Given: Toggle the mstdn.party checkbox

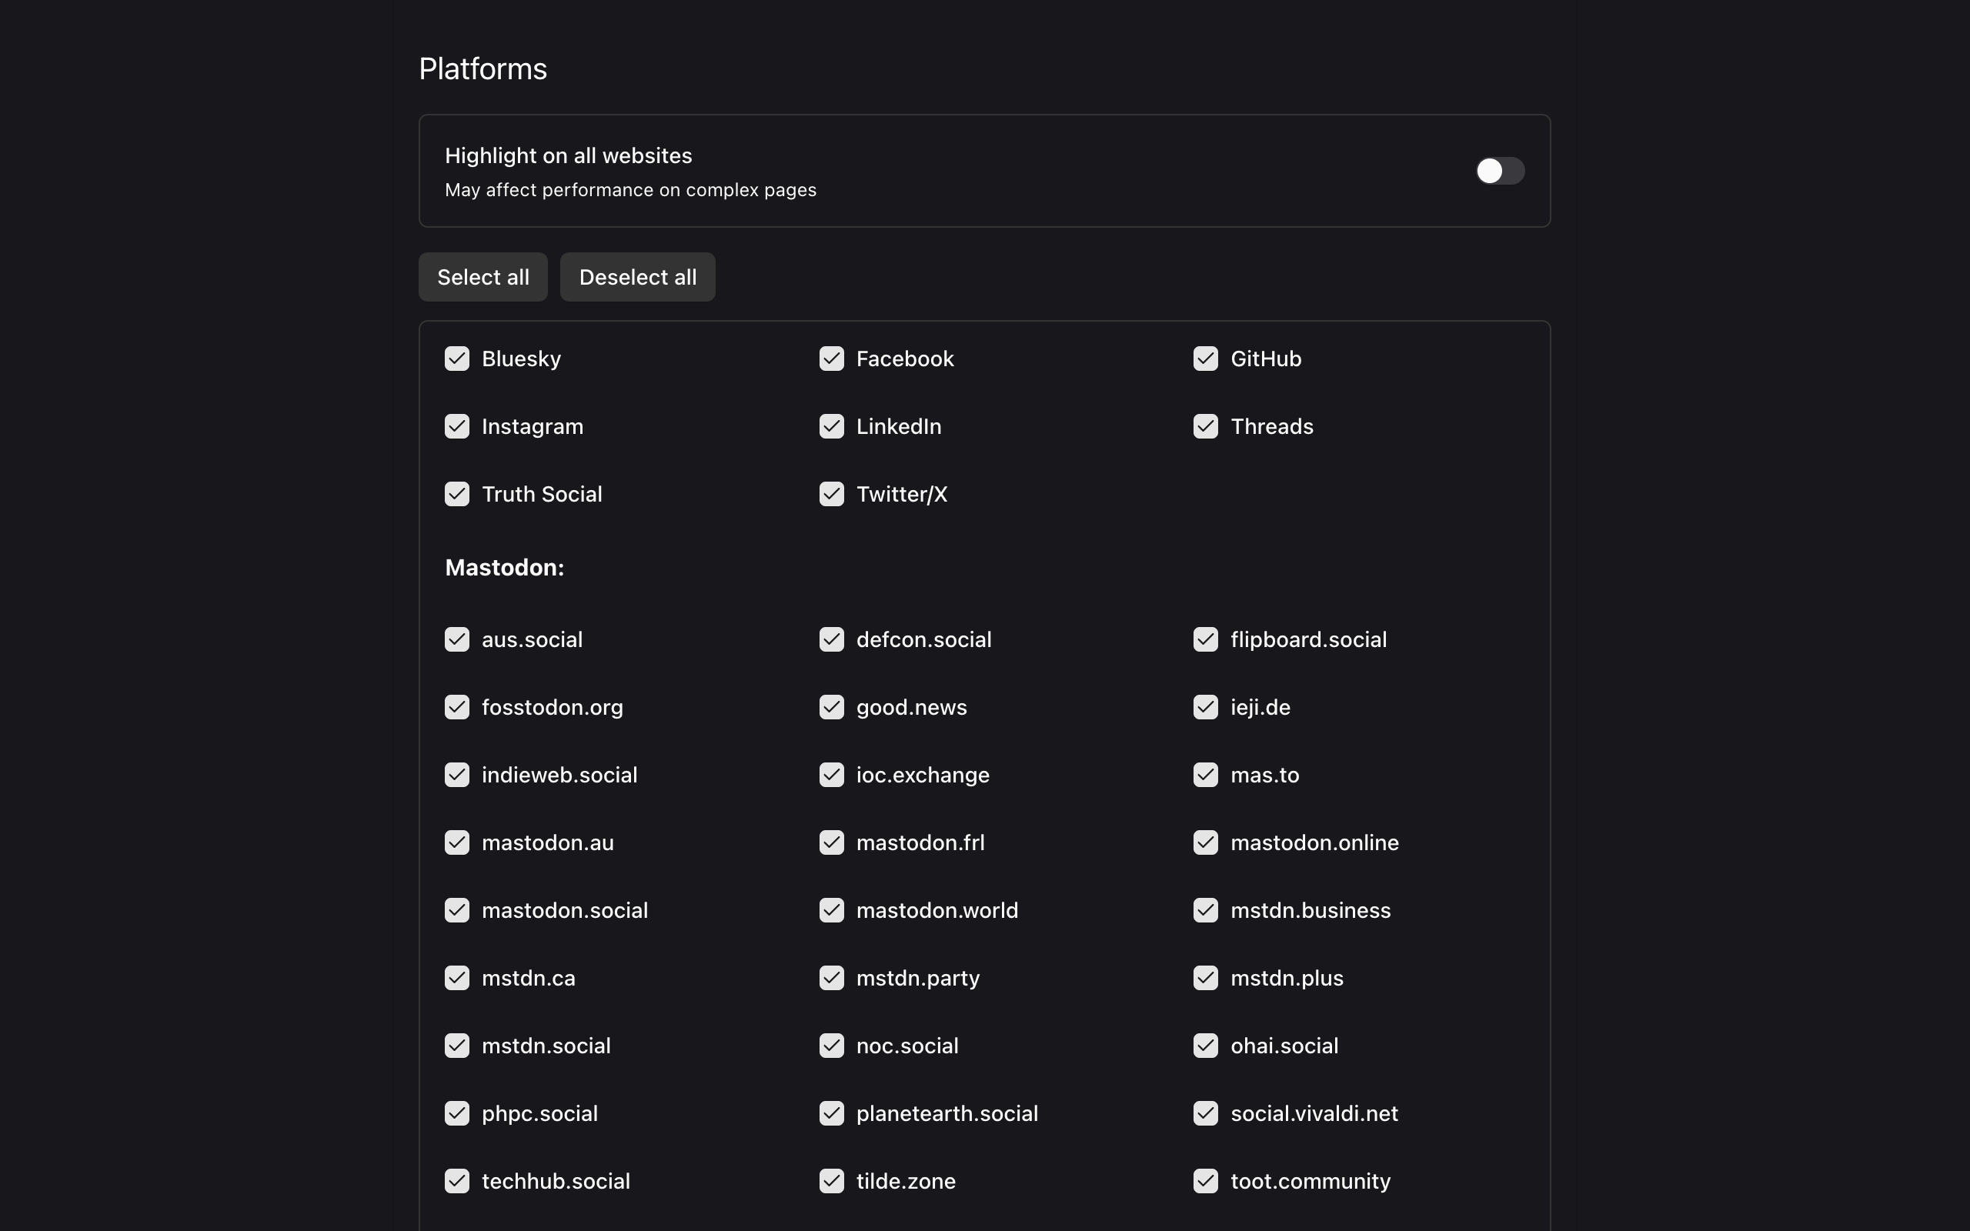Looking at the screenshot, I should tap(831, 977).
